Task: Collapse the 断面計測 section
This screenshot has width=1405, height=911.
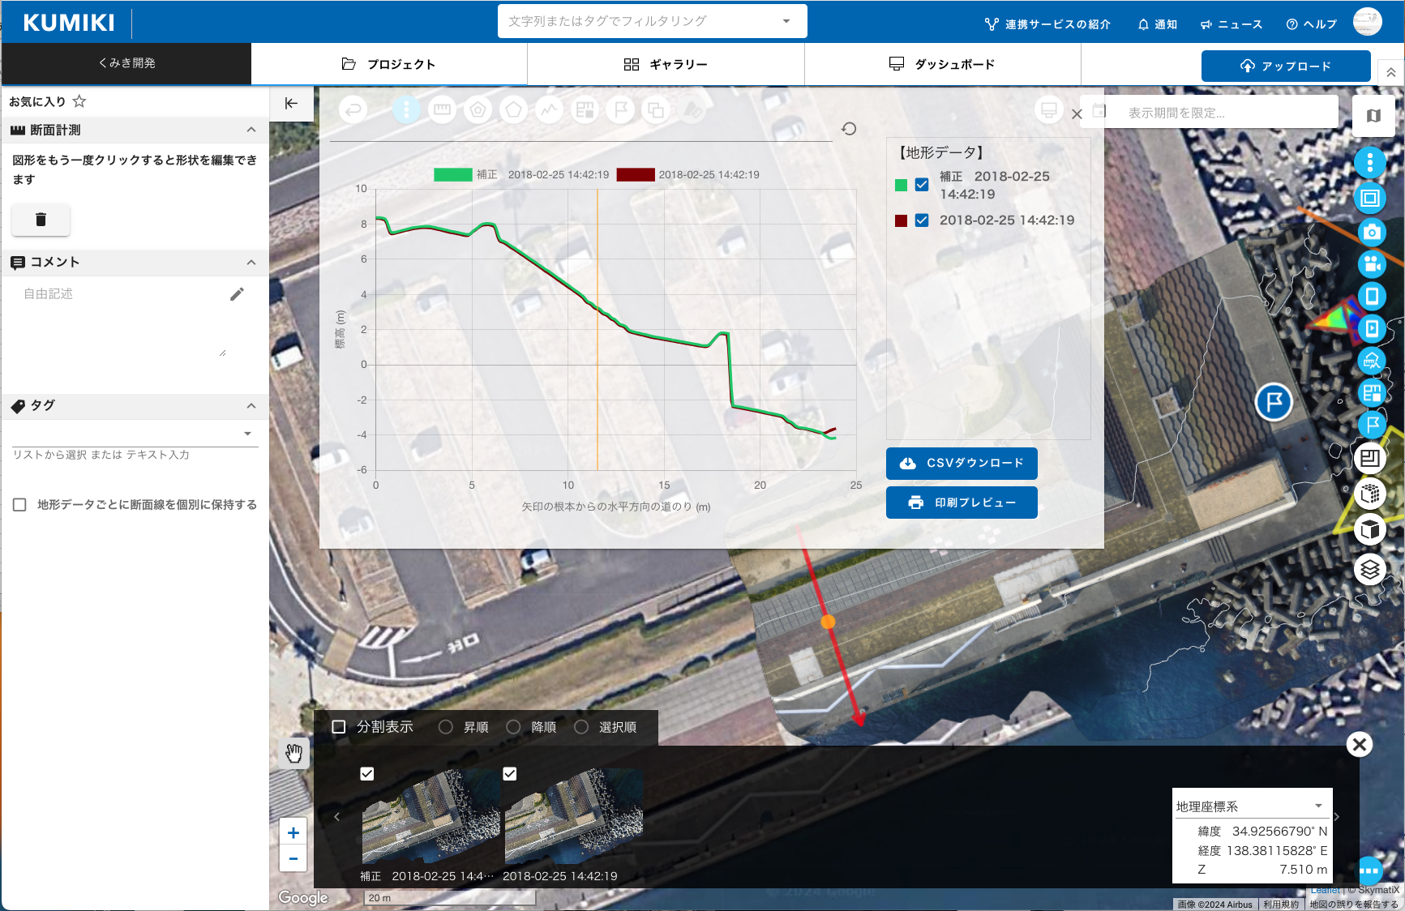Action: [x=251, y=130]
